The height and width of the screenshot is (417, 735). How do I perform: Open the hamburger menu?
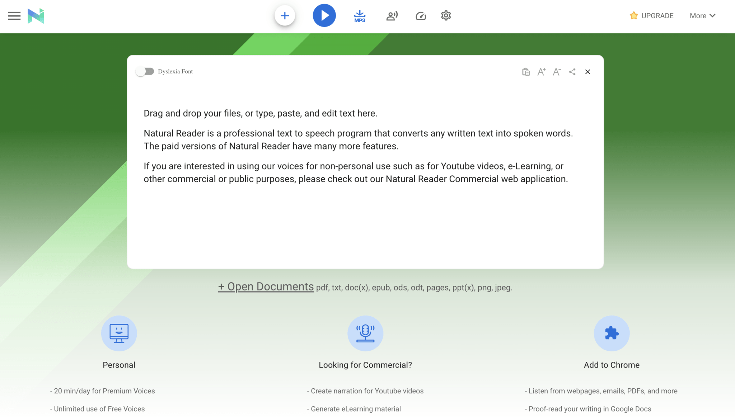point(14,16)
